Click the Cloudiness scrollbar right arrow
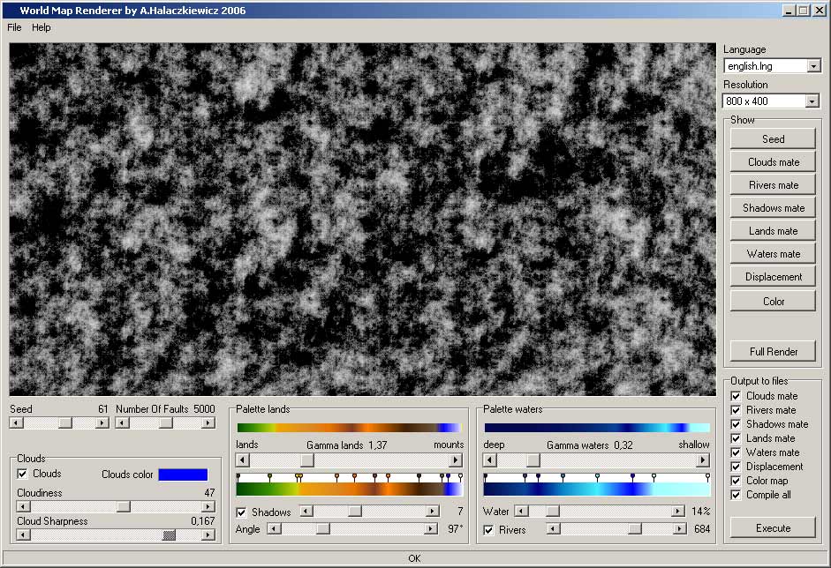Screen dimensions: 831x568 pos(208,506)
